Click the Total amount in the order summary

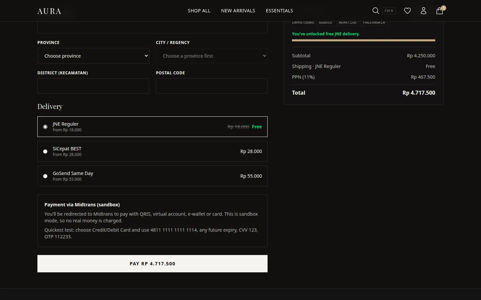click(419, 93)
